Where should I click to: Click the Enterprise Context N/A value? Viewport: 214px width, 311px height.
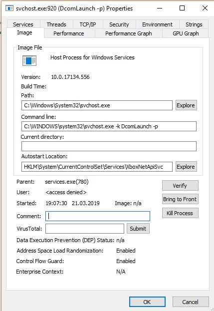pyautogui.click(x=121, y=272)
